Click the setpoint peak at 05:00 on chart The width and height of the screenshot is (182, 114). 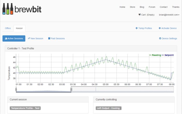(x=106, y=59)
